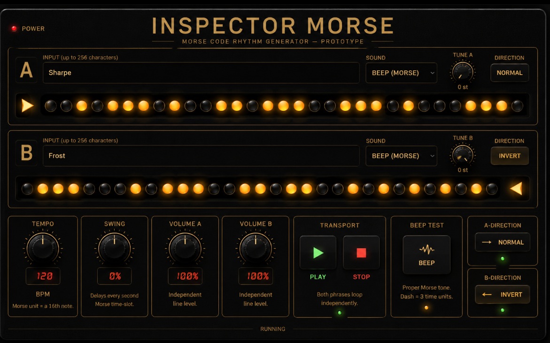Click the orange Beep Test LED
The width and height of the screenshot is (550, 343).
click(426, 308)
